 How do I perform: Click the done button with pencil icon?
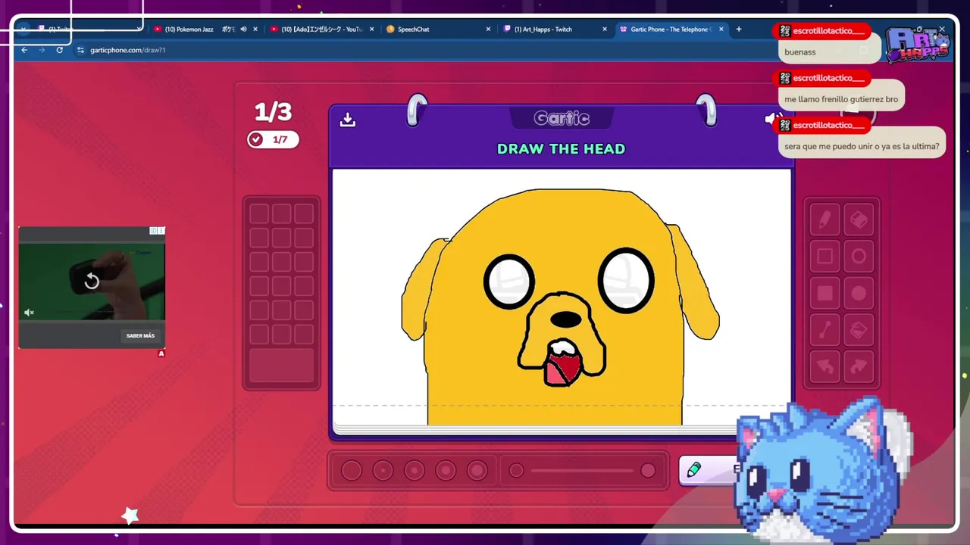tap(707, 470)
